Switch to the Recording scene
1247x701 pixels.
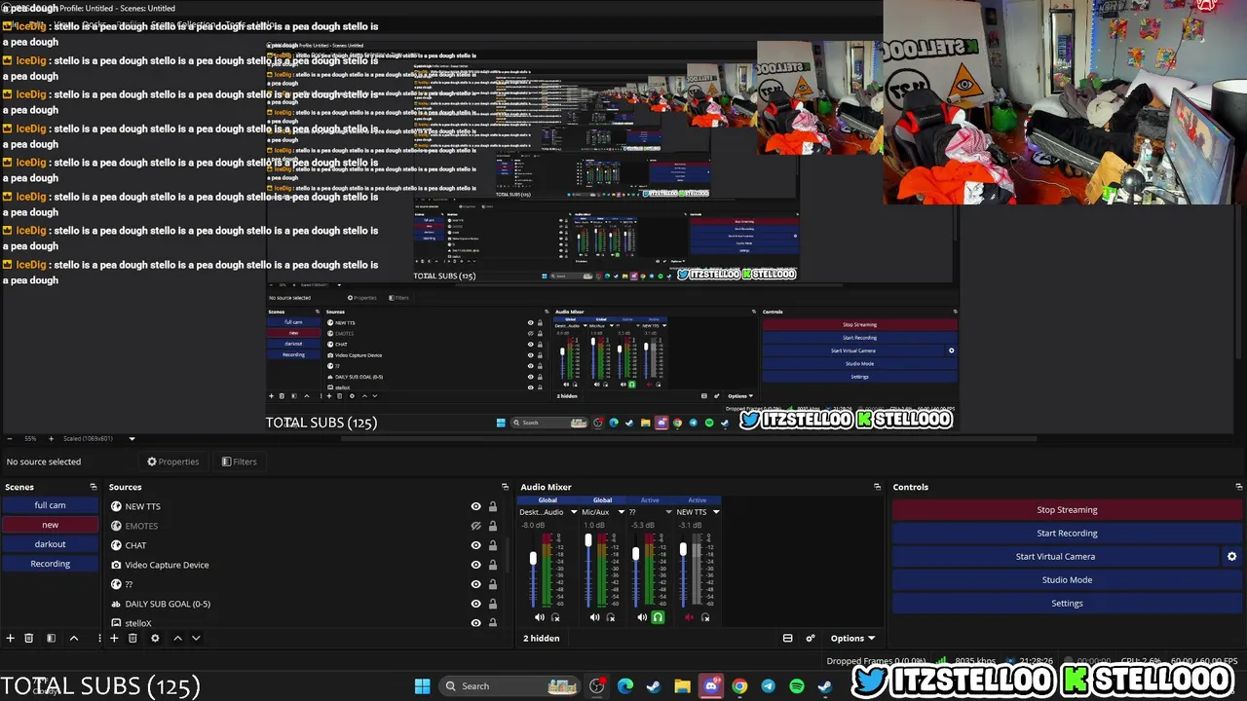(50, 564)
